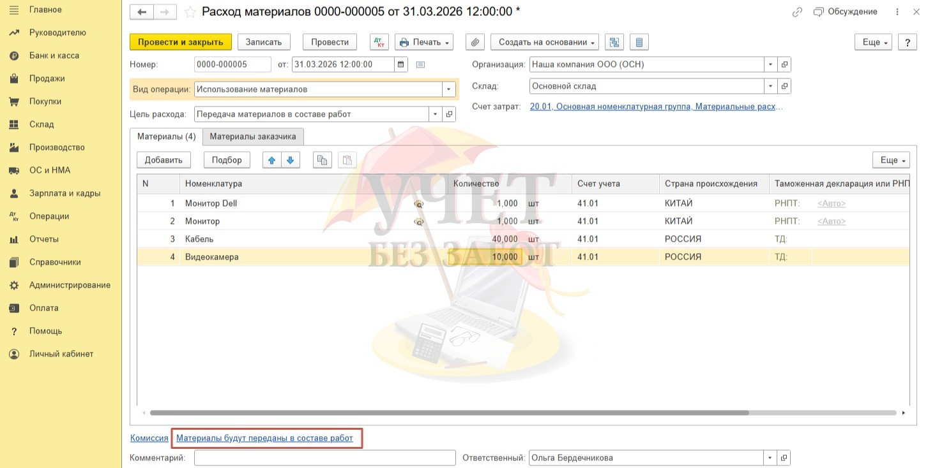Open calendar picker next to document date
Screen dimensions: 928x468
401,64
